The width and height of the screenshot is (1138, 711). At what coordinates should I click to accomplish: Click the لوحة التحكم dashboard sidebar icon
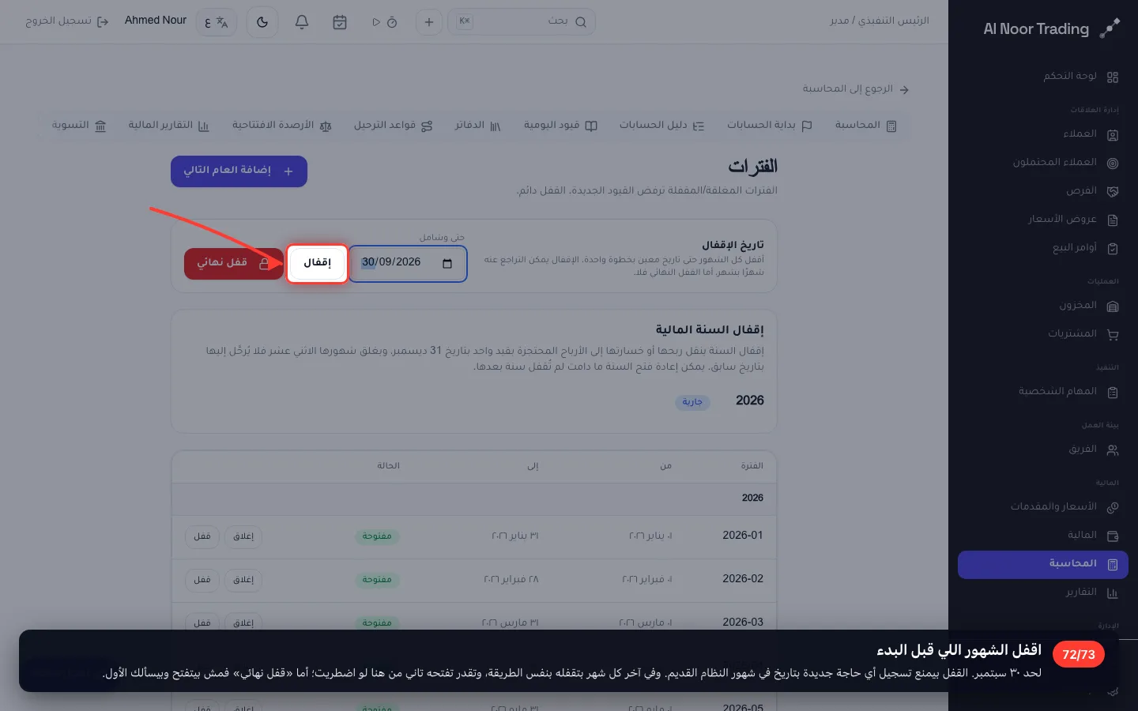pyautogui.click(x=1113, y=77)
